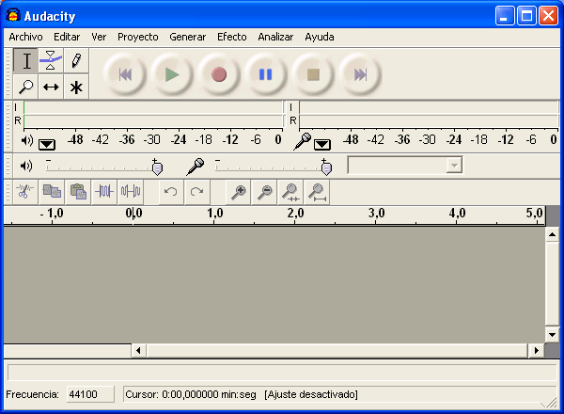The image size is (564, 414).
Task: Select the Draw pencil tool
Action: tap(76, 61)
